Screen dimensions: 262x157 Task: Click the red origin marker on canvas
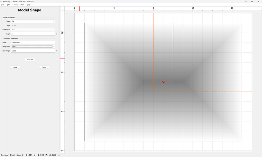(163, 82)
